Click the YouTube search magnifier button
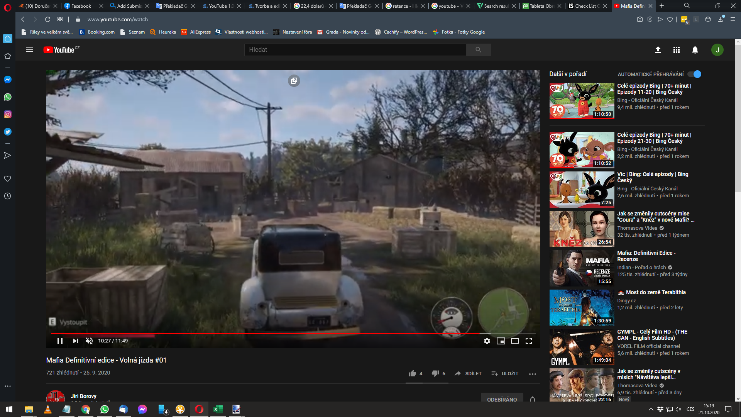The image size is (741, 417). [479, 50]
